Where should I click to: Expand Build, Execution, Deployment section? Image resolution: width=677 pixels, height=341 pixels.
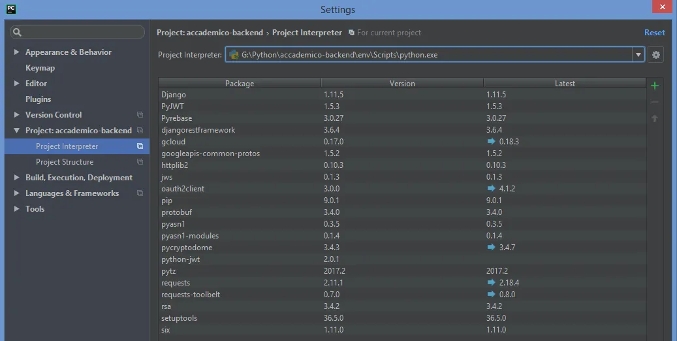[x=16, y=178]
